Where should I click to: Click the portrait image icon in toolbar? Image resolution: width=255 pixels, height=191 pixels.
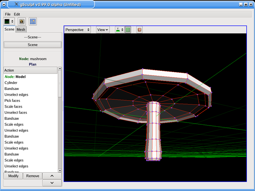point(21,21)
